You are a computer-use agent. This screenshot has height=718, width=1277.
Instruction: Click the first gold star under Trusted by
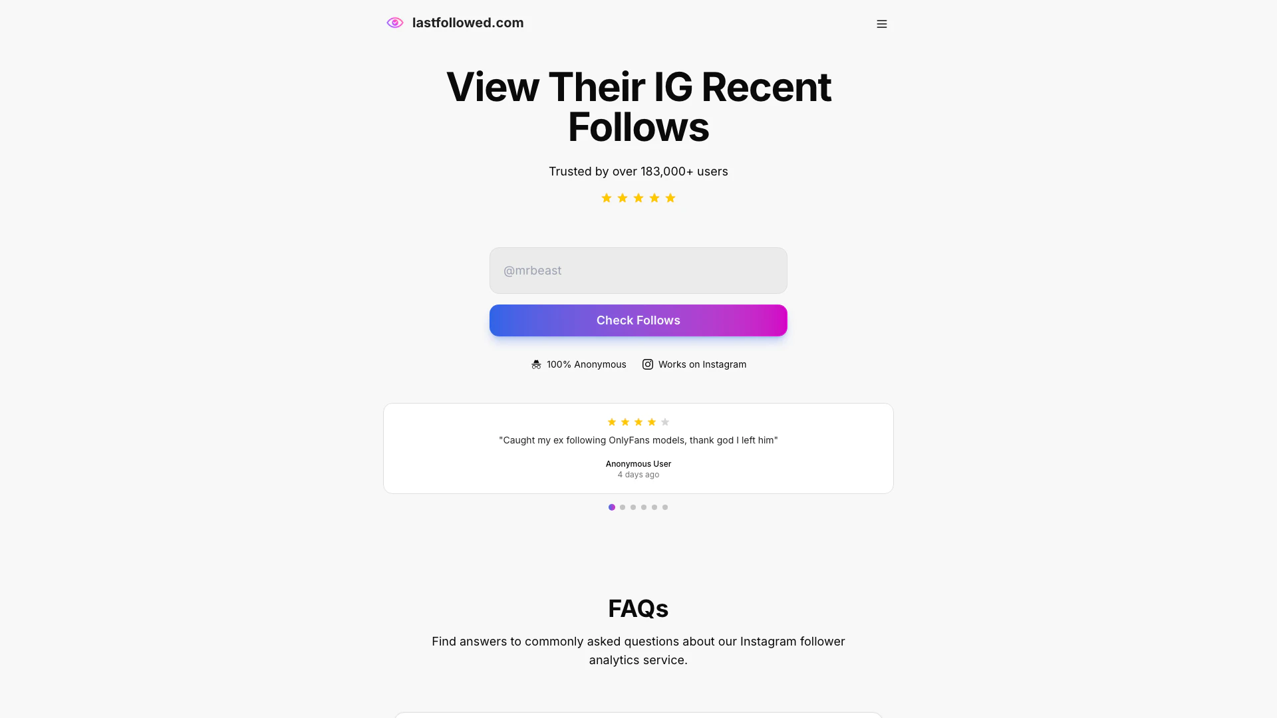pyautogui.click(x=607, y=198)
